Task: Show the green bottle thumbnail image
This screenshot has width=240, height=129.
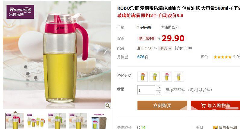Action: pos(57,121)
